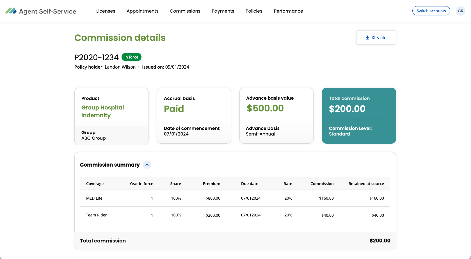The height and width of the screenshot is (259, 471).
Task: Select the Group Hospital Indemnity product name
Action: [102, 111]
